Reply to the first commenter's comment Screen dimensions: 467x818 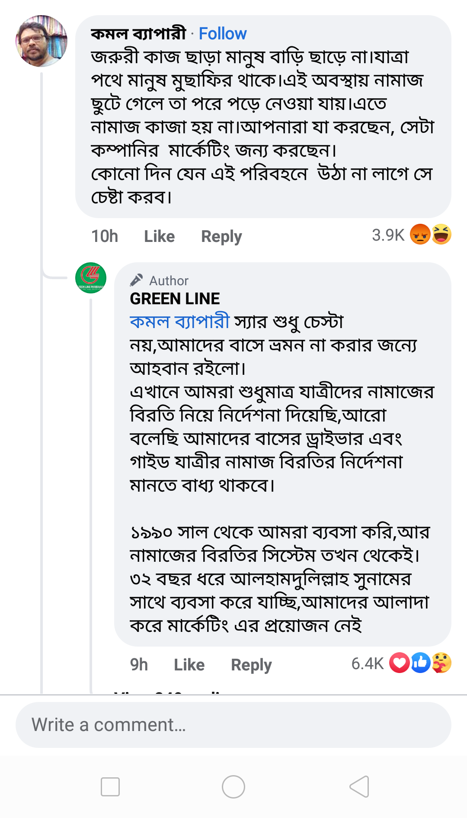pos(221,236)
